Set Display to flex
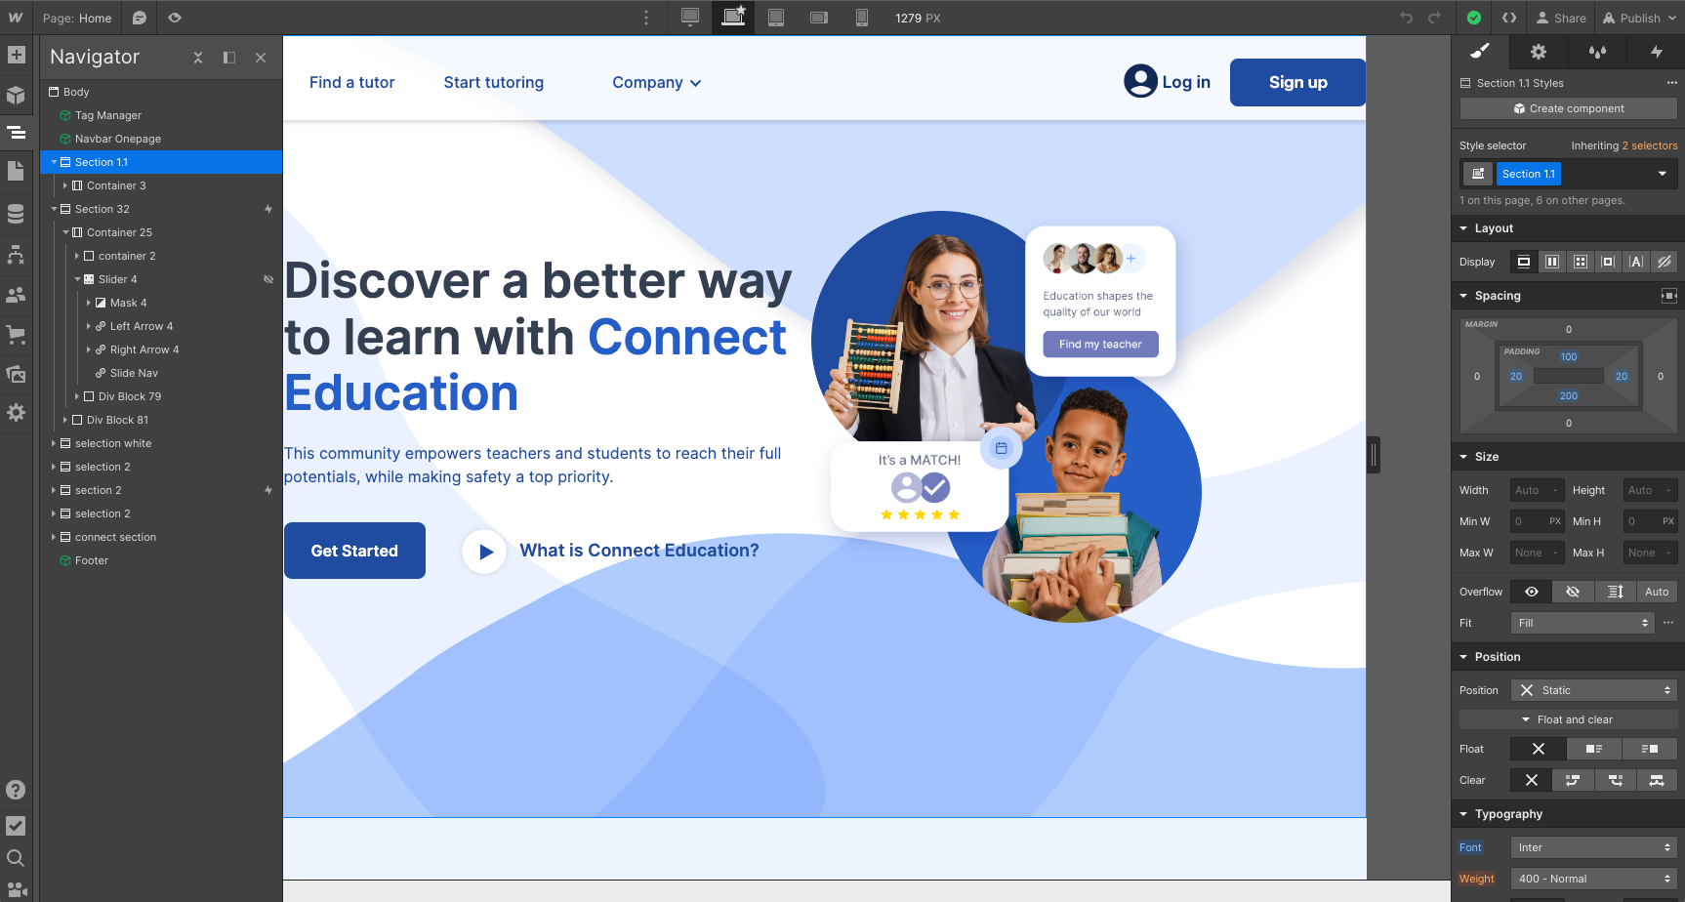This screenshot has height=902, width=1685. [1551, 262]
